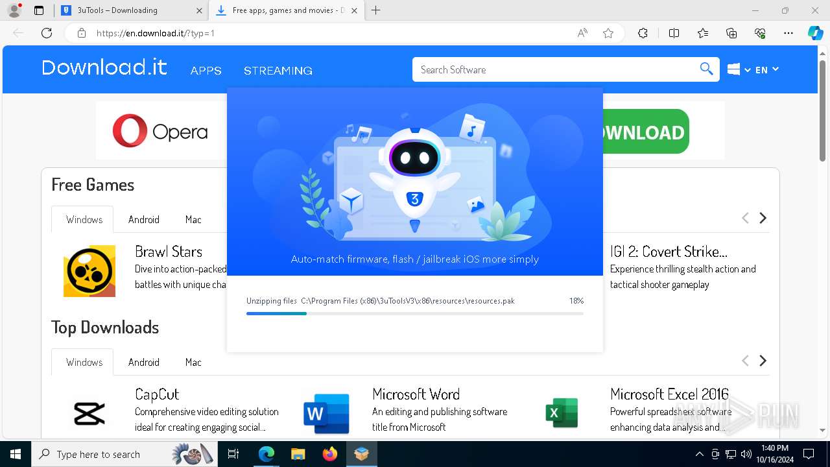Click the taskbar search box
Viewport: 830px width, 467px height.
click(123, 454)
